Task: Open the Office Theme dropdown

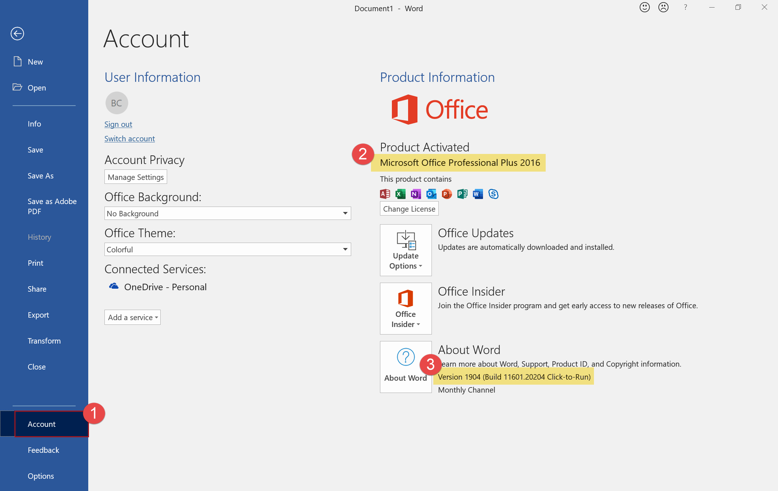Action: pos(228,249)
